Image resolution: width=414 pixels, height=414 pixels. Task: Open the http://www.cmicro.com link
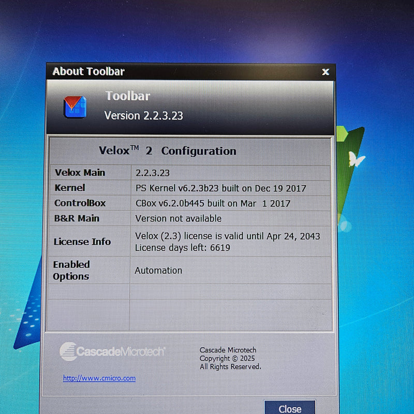pos(99,378)
